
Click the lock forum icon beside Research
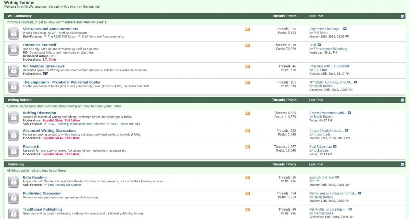[x=13, y=151]
